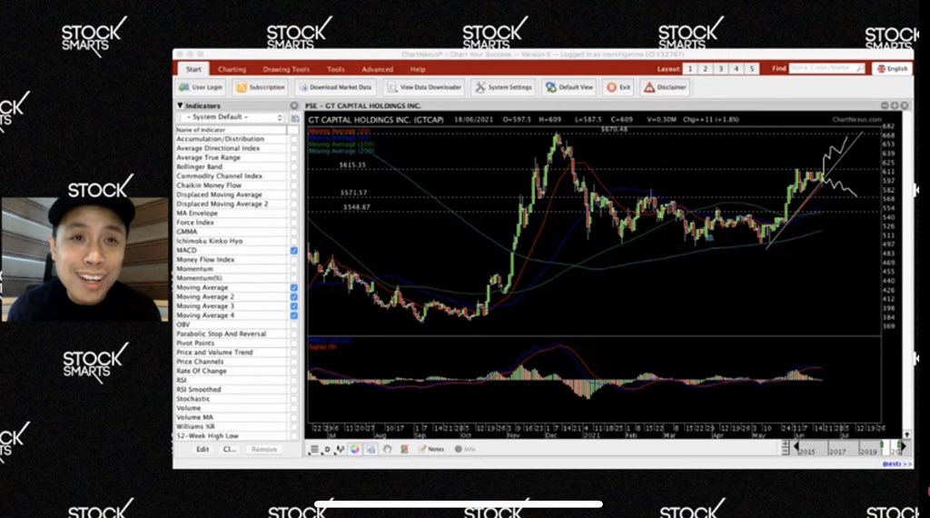
Task: Click the Find search magnifier icon
Action: tap(859, 69)
